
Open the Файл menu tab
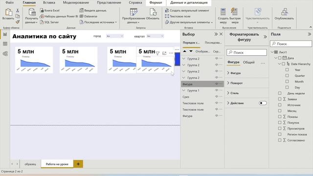point(10,2)
